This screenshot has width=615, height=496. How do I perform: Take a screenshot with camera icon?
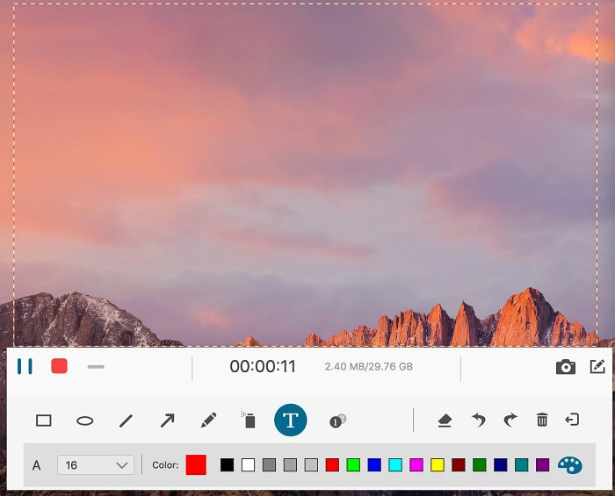566,367
